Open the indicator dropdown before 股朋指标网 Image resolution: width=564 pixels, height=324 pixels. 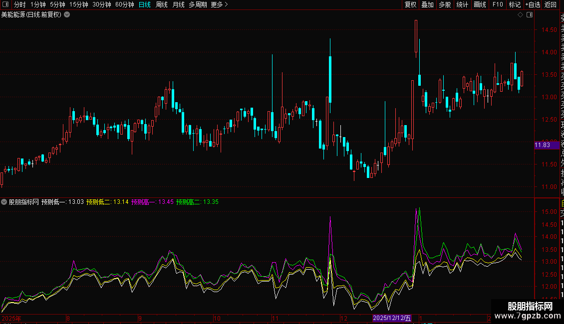click(x=4, y=202)
